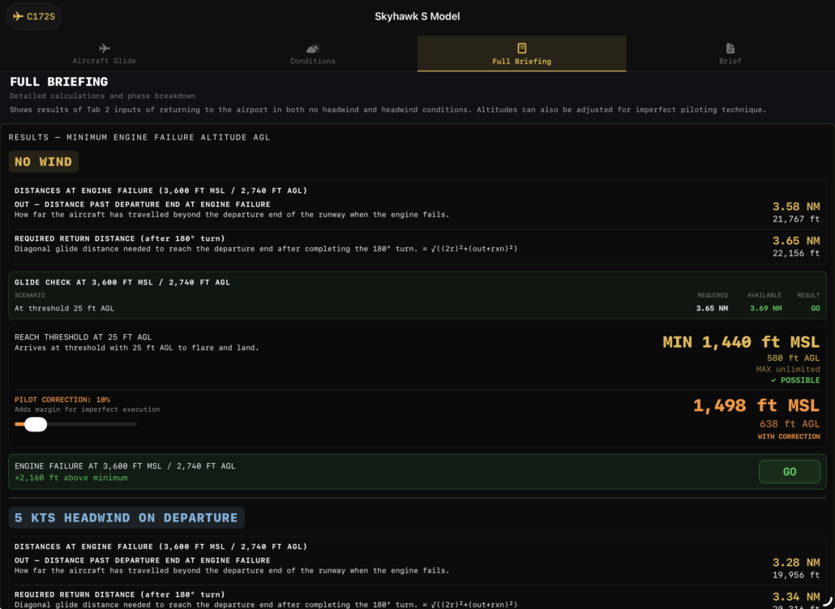Click the airplane icon above Aircraft Glide

[x=105, y=48]
